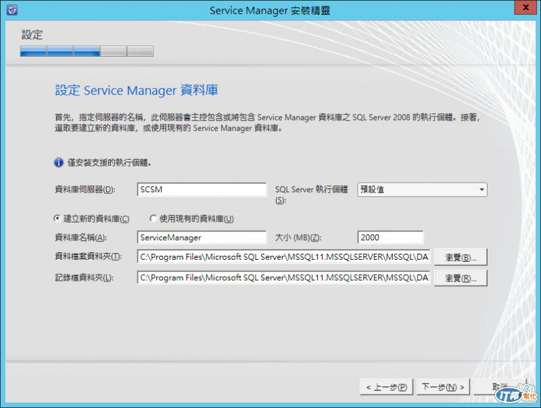Click Browse (R) for log folder
Viewport: 541px width, 408px height.
tap(461, 278)
